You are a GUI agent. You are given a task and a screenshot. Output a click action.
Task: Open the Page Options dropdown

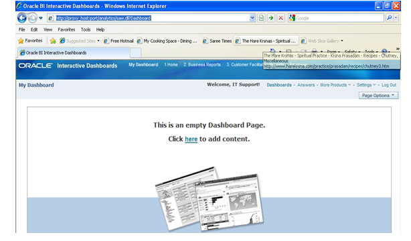coord(378,96)
